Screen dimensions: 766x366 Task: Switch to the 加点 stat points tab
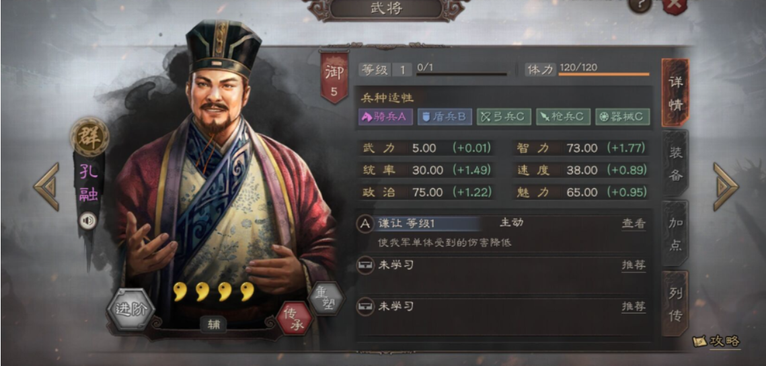click(x=676, y=233)
